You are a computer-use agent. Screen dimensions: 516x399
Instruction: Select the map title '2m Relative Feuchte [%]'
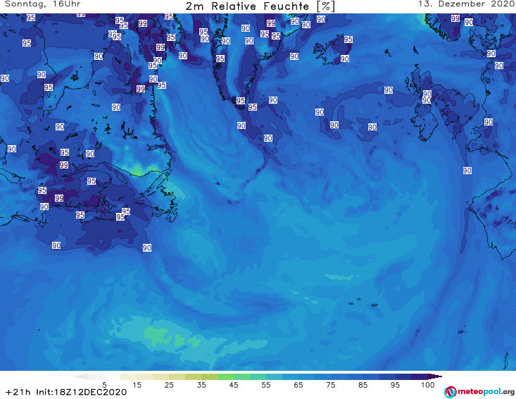260,6
